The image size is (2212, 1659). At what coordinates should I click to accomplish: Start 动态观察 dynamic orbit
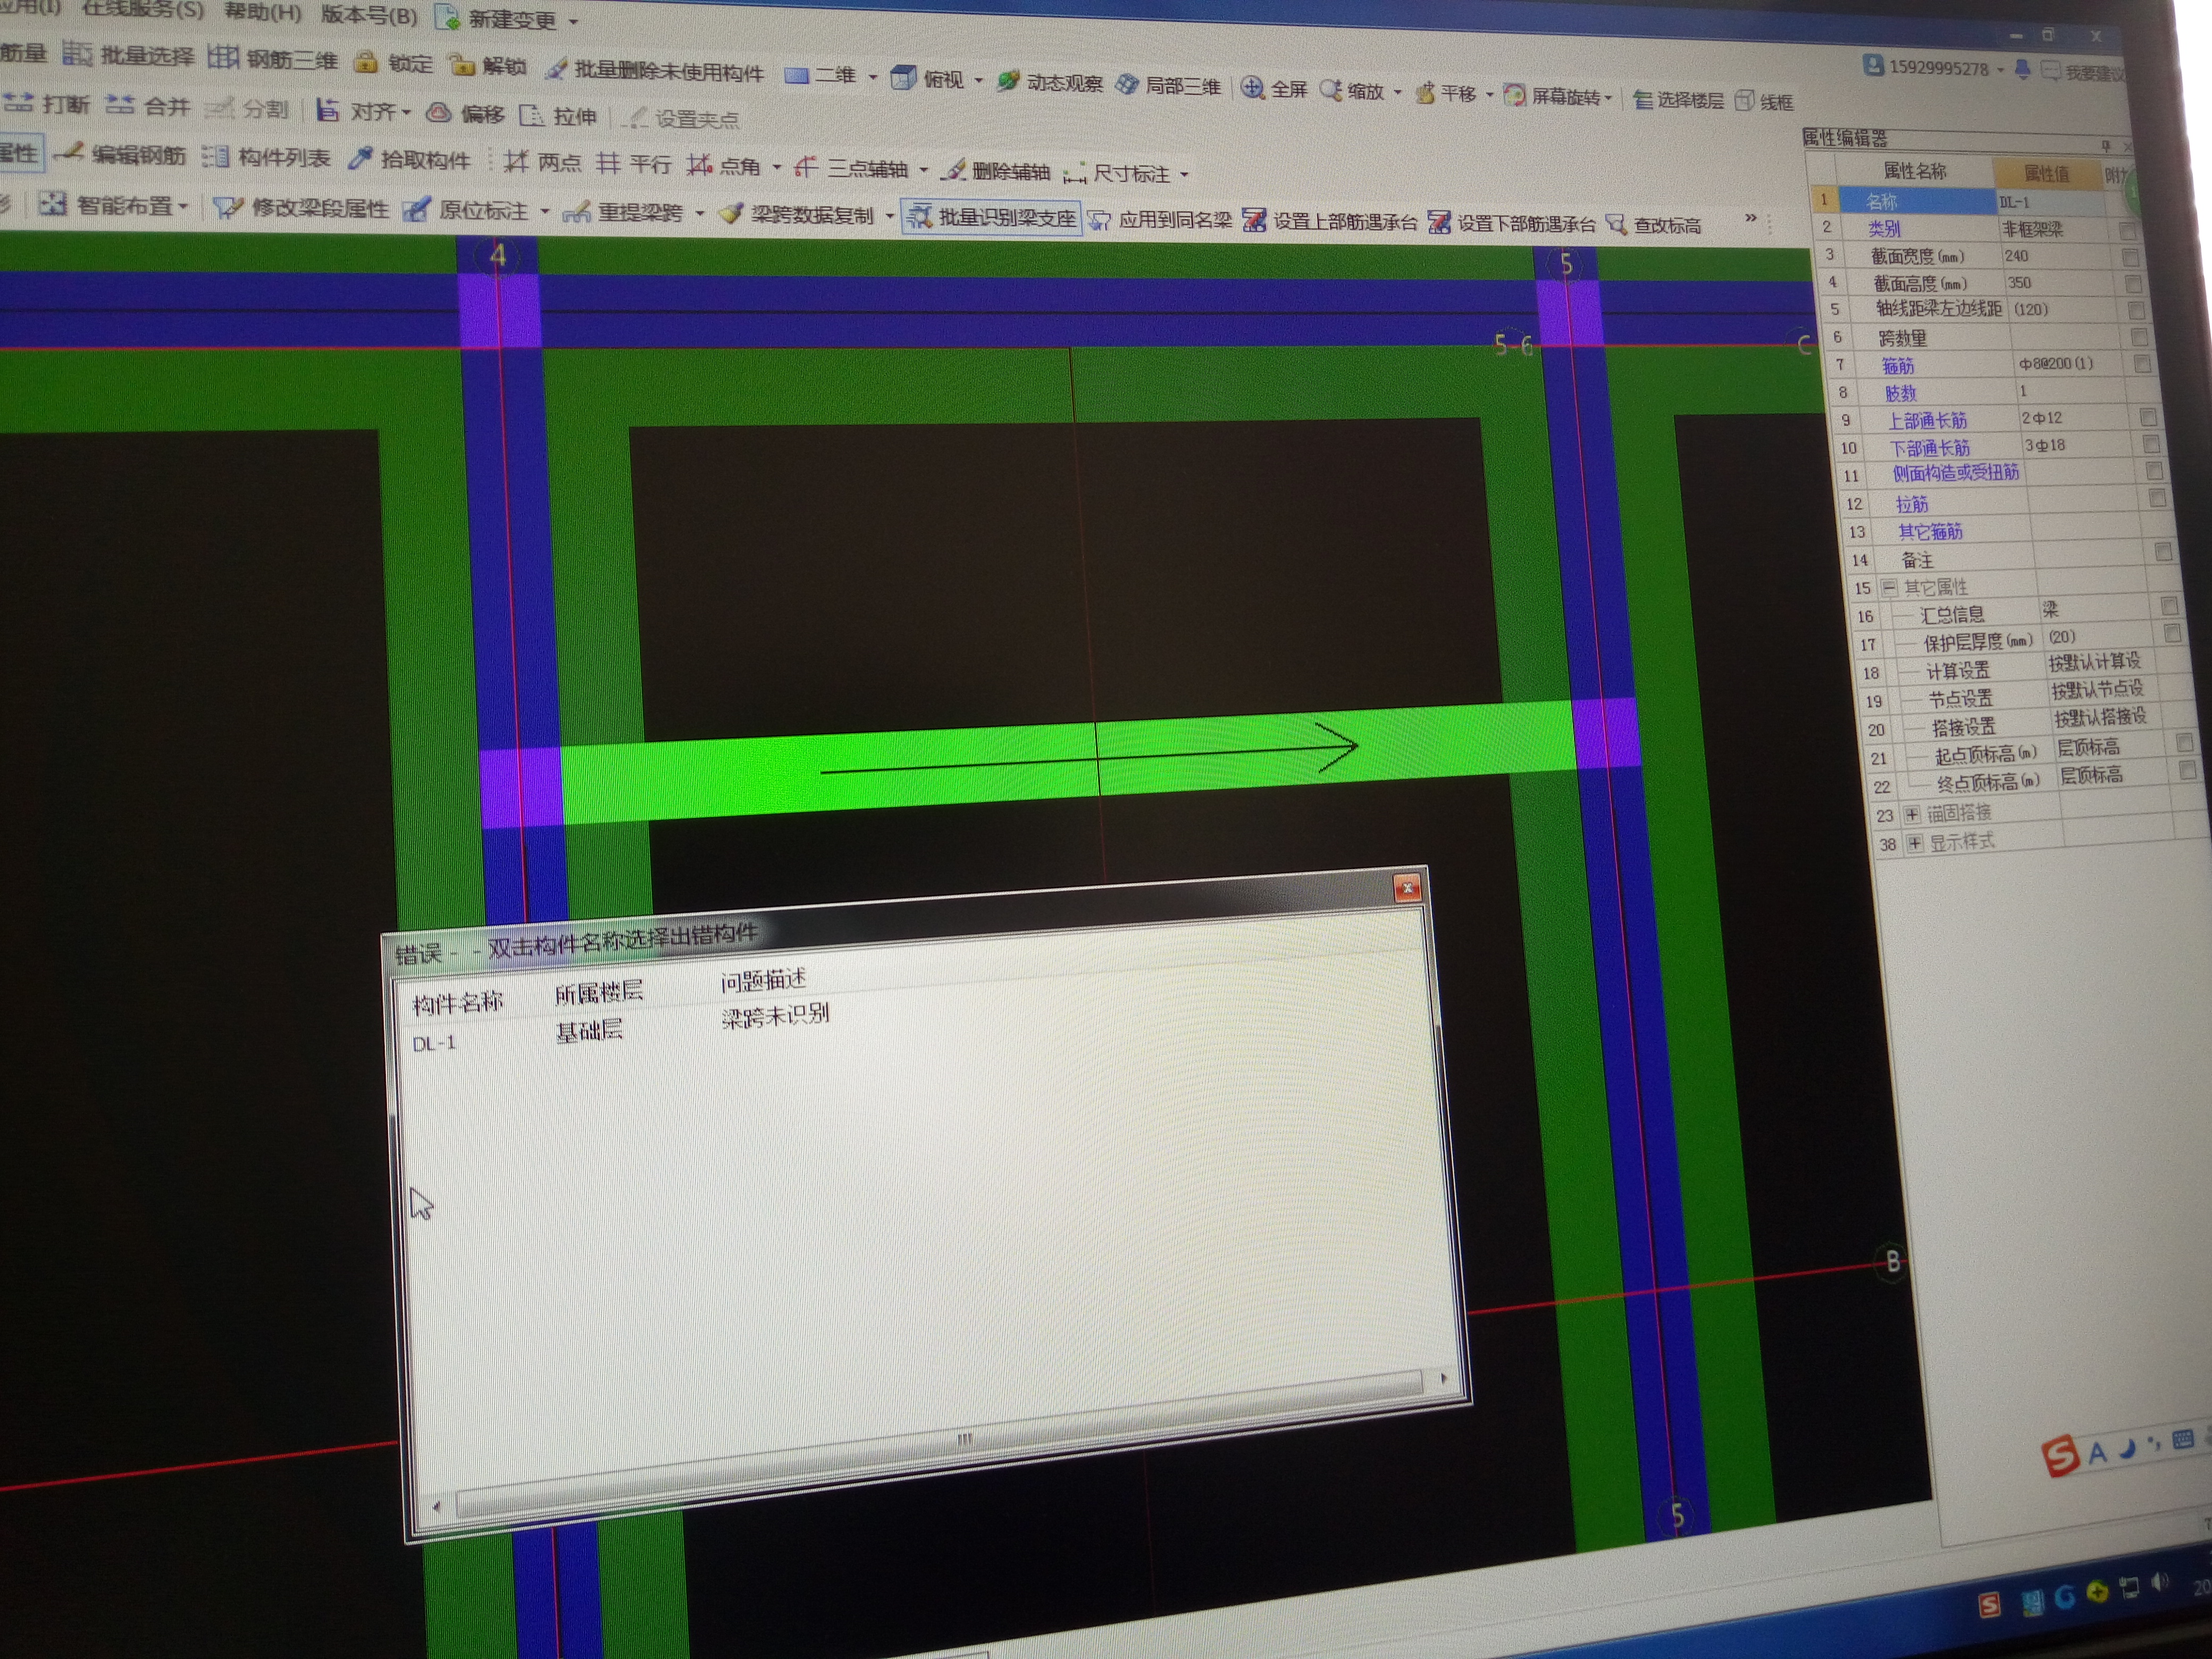click(x=1049, y=82)
